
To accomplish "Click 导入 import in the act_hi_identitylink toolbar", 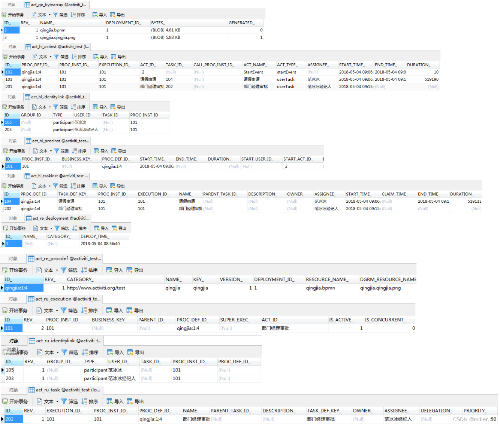I will (100, 107).
